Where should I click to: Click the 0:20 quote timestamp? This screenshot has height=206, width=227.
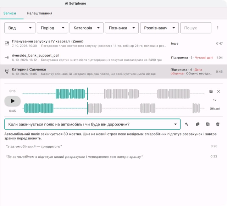214,146
